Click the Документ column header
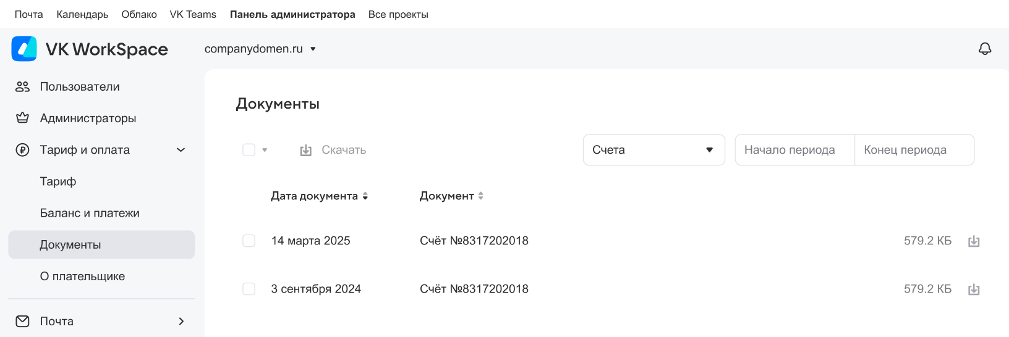Viewport: 1009px width, 337px height. click(x=446, y=196)
